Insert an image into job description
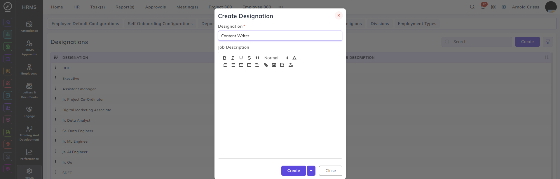Viewport: 560px width, 179px height. [x=274, y=65]
